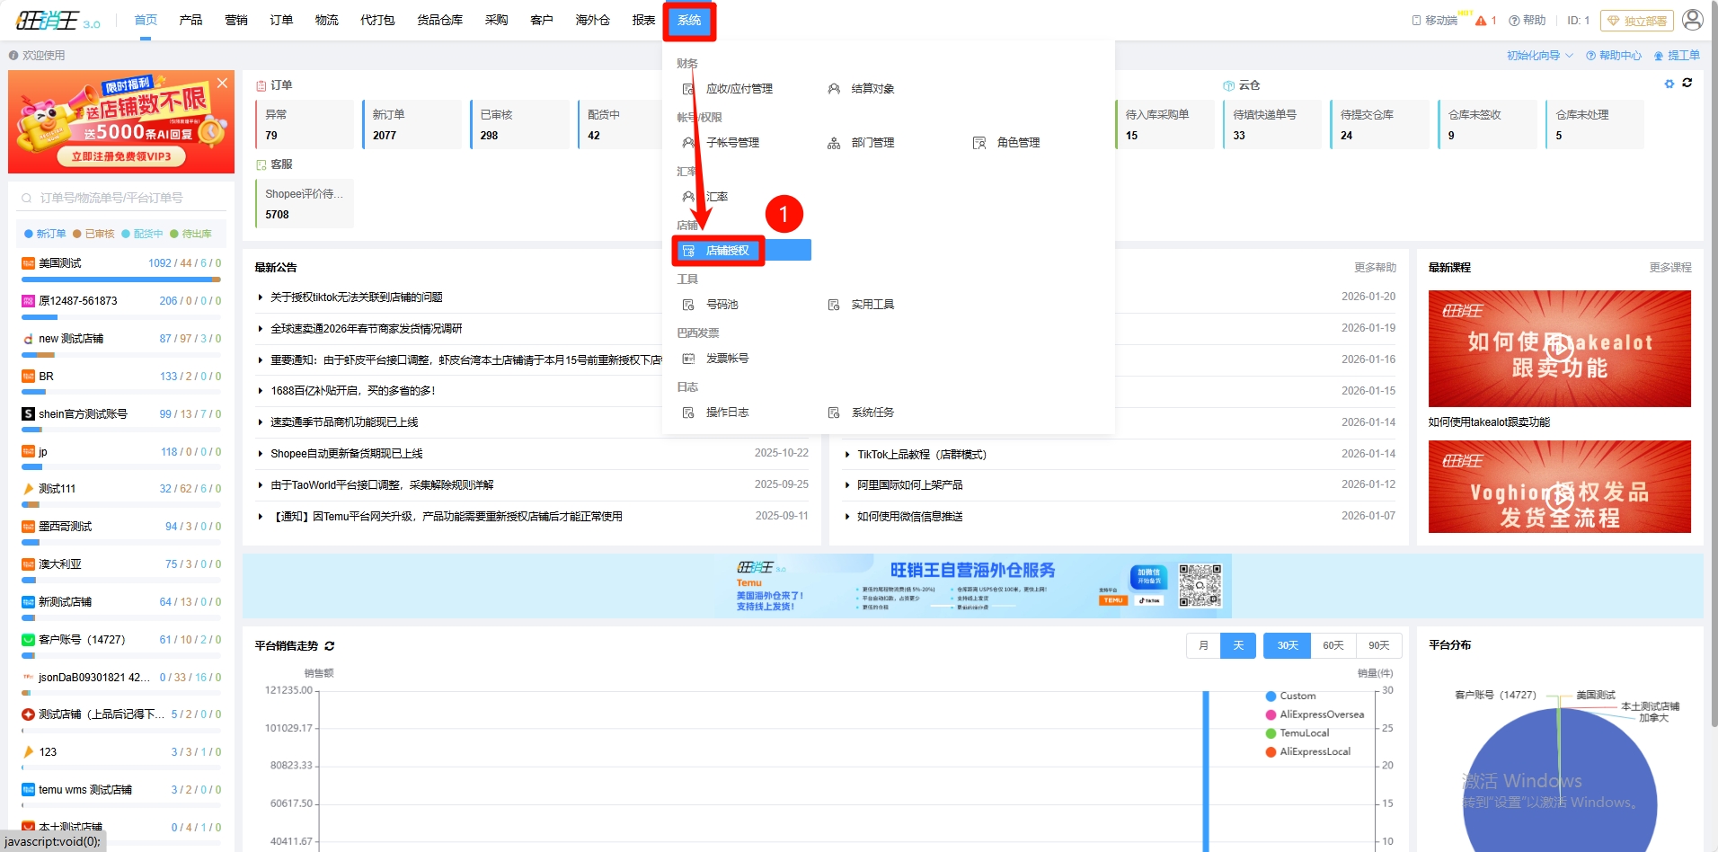Open the 订单 top menu
Viewport: 1718px width, 852px height.
pos(281,20)
